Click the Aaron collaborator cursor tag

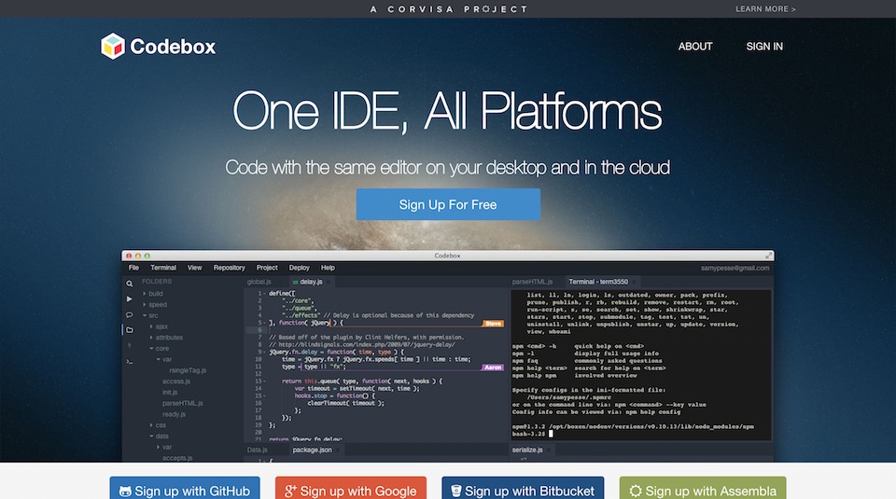point(493,367)
